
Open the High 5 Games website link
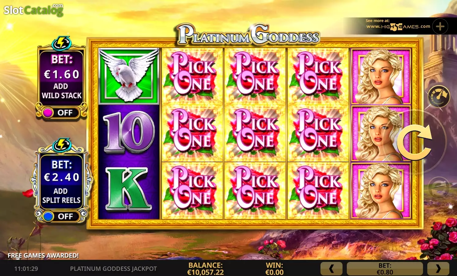(398, 26)
